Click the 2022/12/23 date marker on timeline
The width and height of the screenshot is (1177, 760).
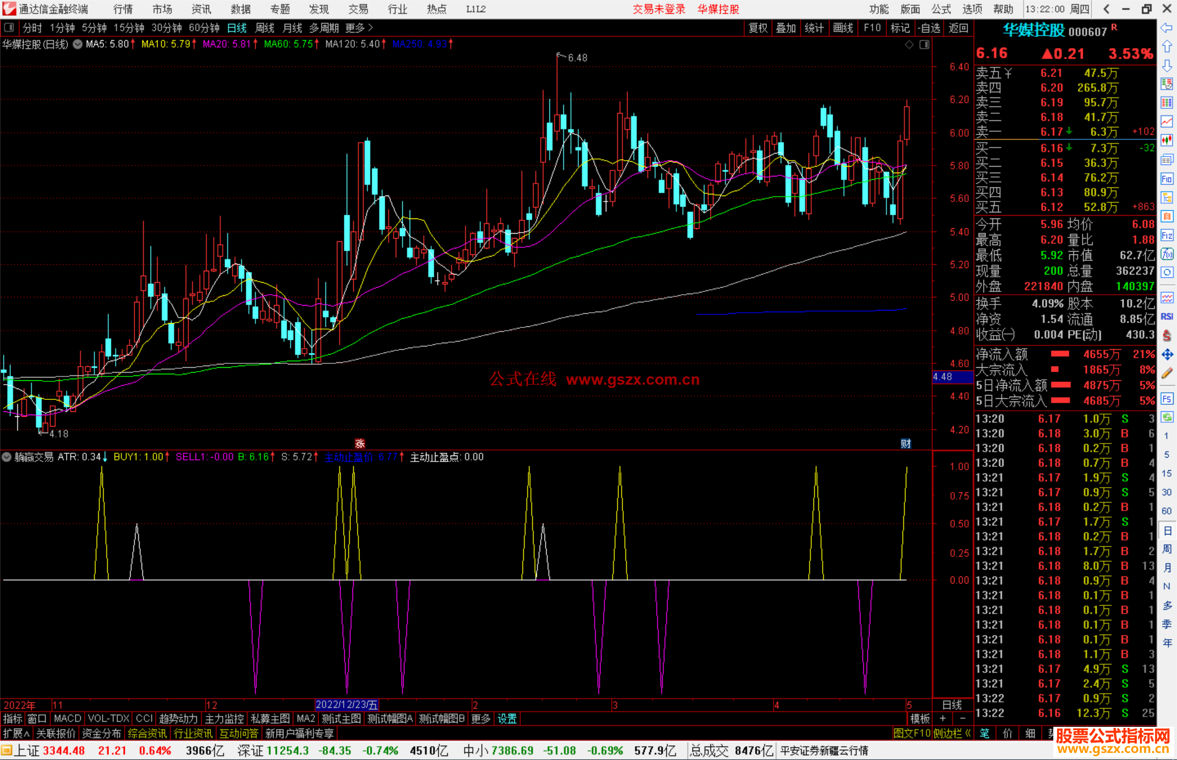click(x=347, y=705)
